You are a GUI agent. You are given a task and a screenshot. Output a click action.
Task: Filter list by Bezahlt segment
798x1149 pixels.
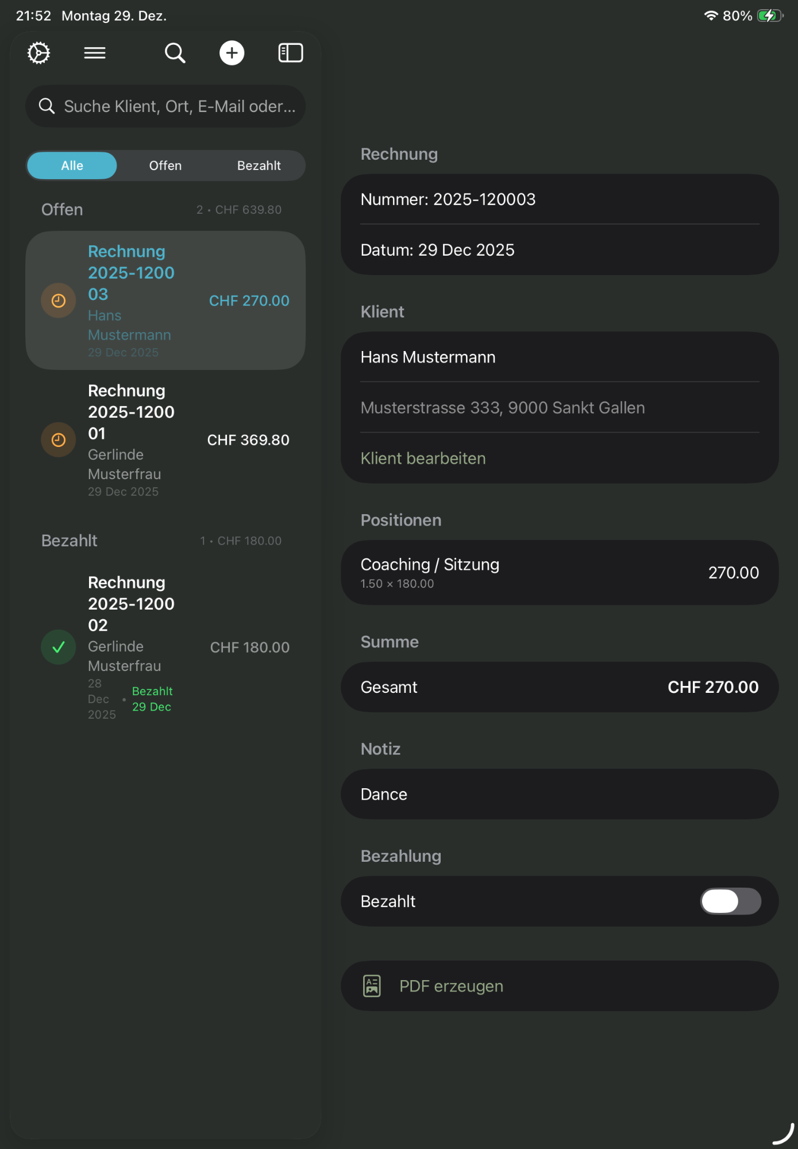click(x=259, y=165)
